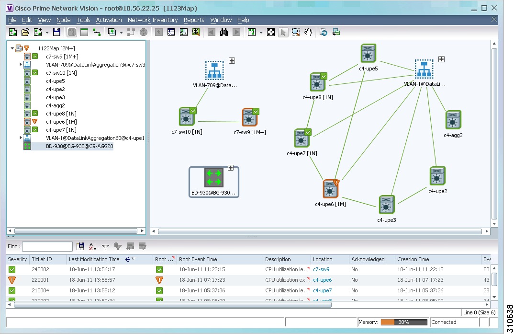The width and height of the screenshot is (514, 334).
Task: Open the Tools menu
Action: click(x=83, y=20)
